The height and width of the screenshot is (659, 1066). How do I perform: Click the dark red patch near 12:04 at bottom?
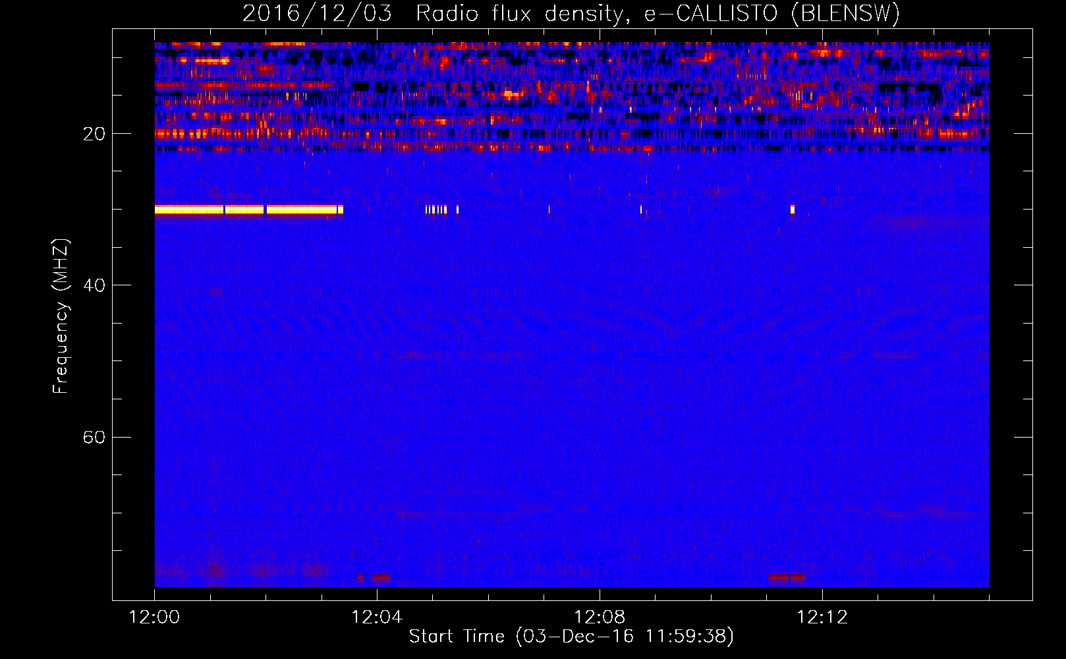click(x=374, y=577)
